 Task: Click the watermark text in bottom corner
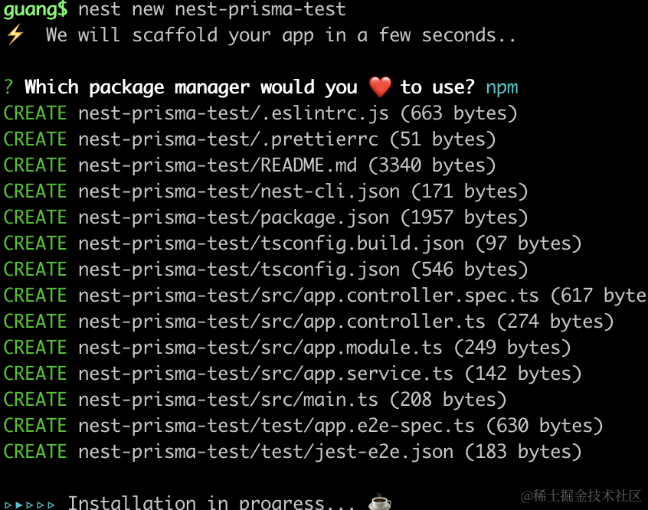coord(581,496)
